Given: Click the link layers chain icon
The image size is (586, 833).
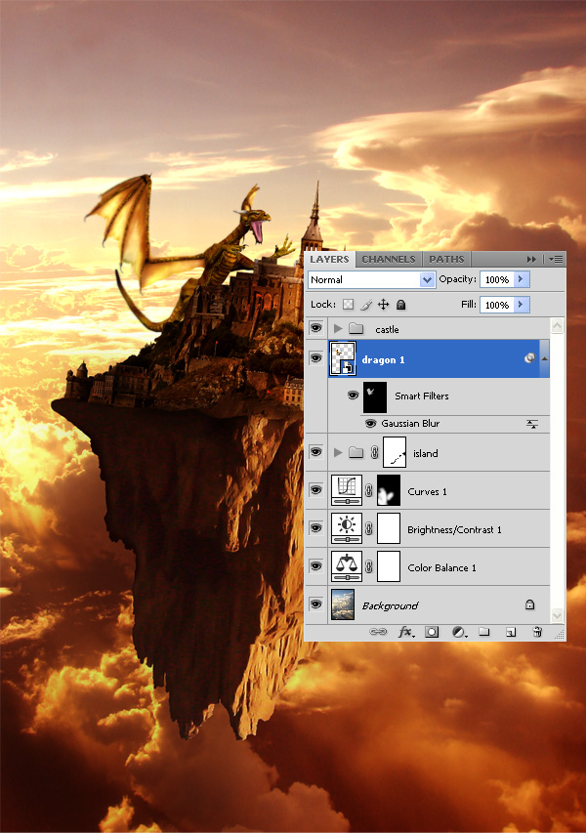Looking at the screenshot, I should (378, 632).
